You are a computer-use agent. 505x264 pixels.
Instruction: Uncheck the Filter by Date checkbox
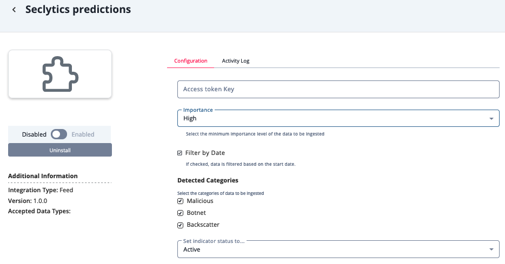[180, 153]
